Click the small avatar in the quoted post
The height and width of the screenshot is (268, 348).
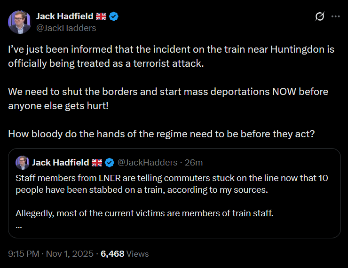point(22,163)
